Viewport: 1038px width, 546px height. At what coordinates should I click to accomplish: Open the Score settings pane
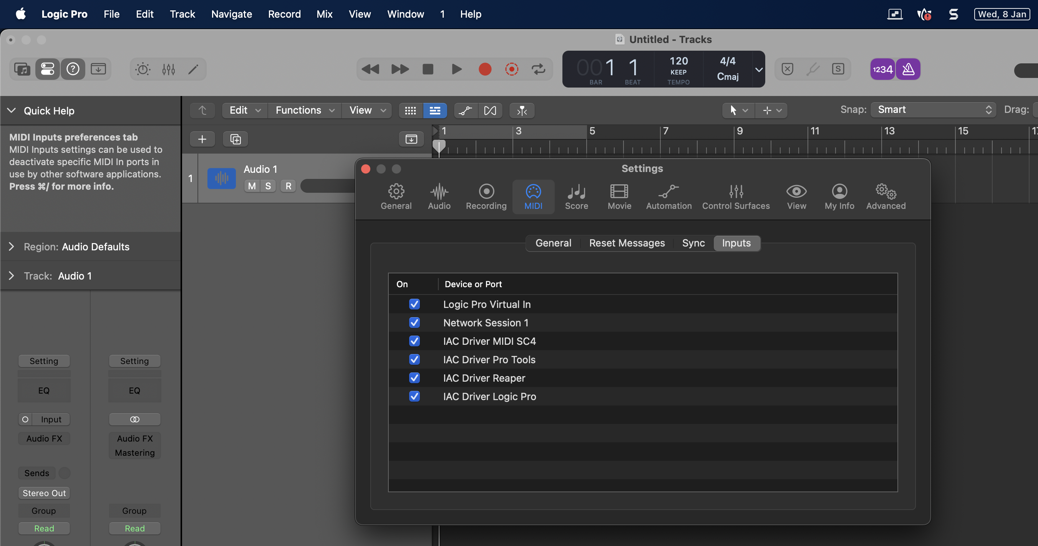click(x=576, y=197)
